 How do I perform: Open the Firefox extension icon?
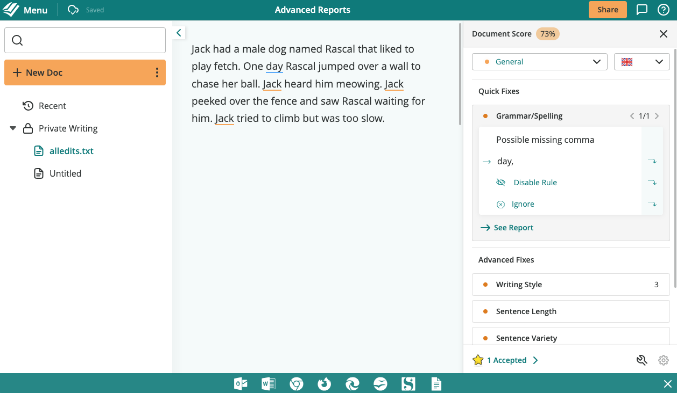coord(325,384)
